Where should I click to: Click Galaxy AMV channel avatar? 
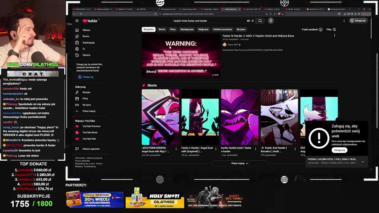pos(224,45)
